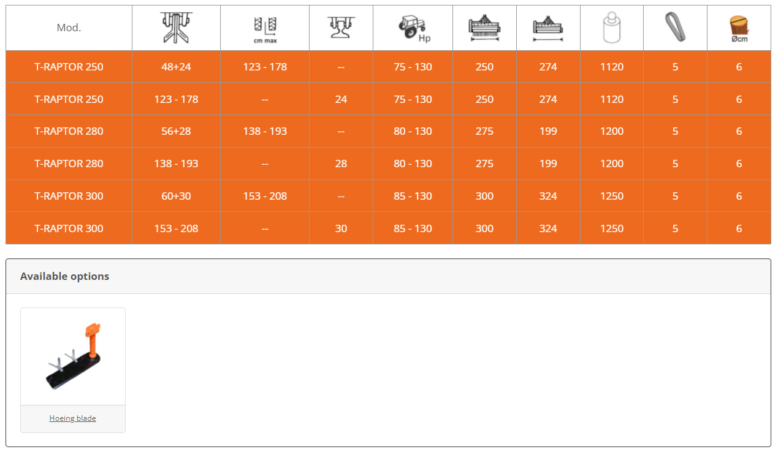Click the overall width icon without teeth

tap(548, 28)
